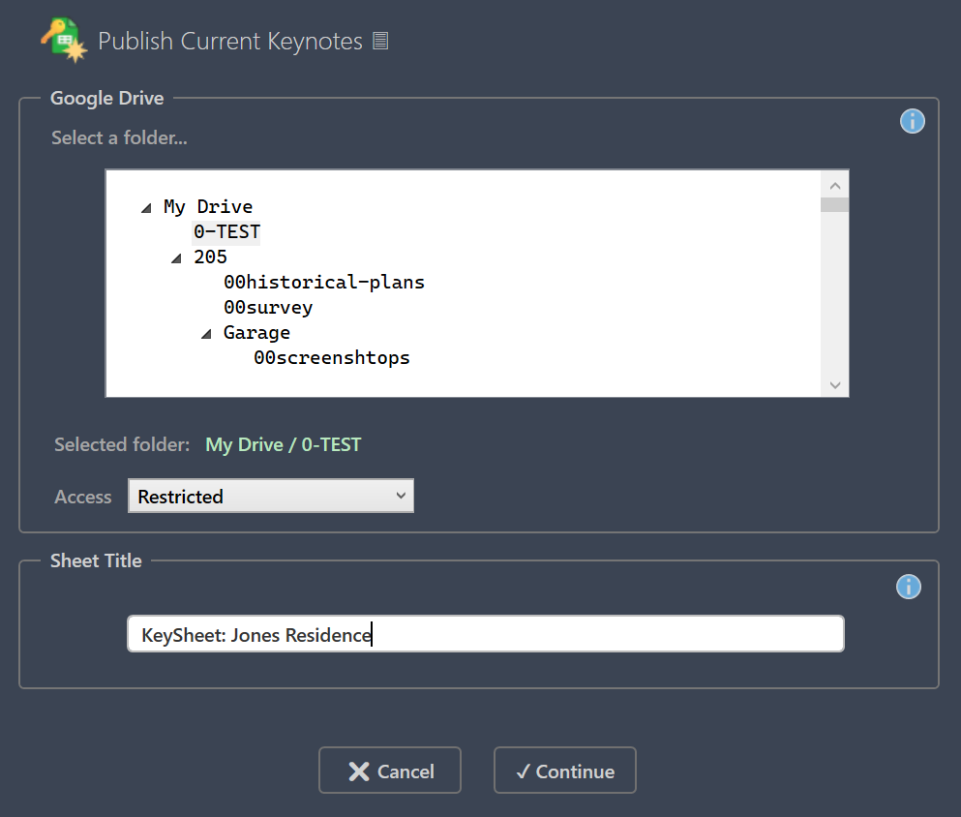The width and height of the screenshot is (961, 817).
Task: Click inside the Sheet Title text field
Action: point(484,633)
